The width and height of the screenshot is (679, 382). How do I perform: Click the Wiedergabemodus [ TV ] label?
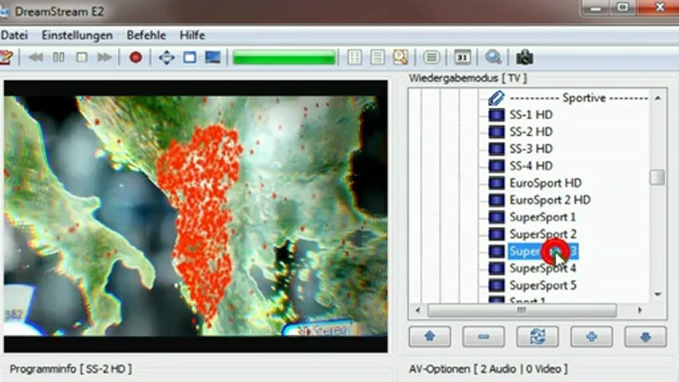(468, 79)
